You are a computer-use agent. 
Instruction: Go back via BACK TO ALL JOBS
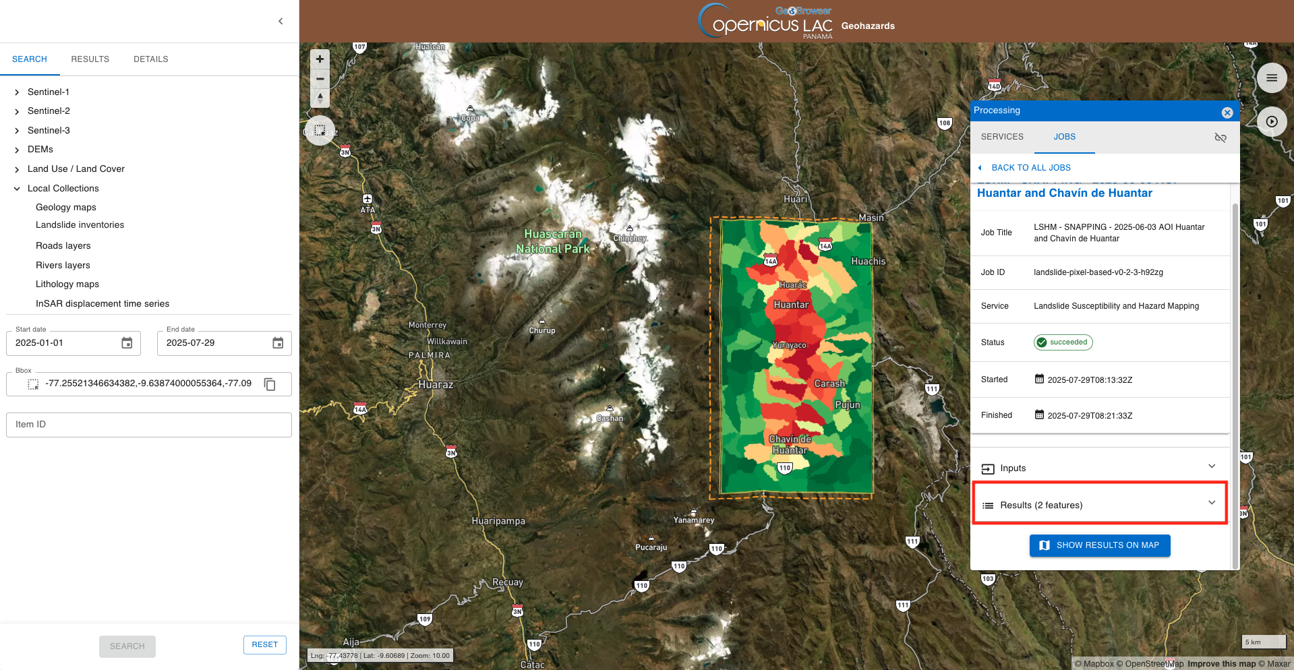[1030, 168]
